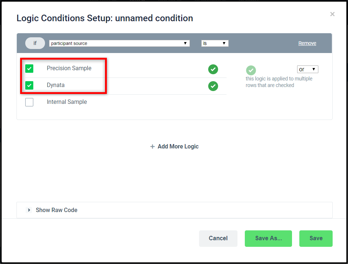
Task: Uncheck the Dynata checkbox
Action: pos(29,86)
